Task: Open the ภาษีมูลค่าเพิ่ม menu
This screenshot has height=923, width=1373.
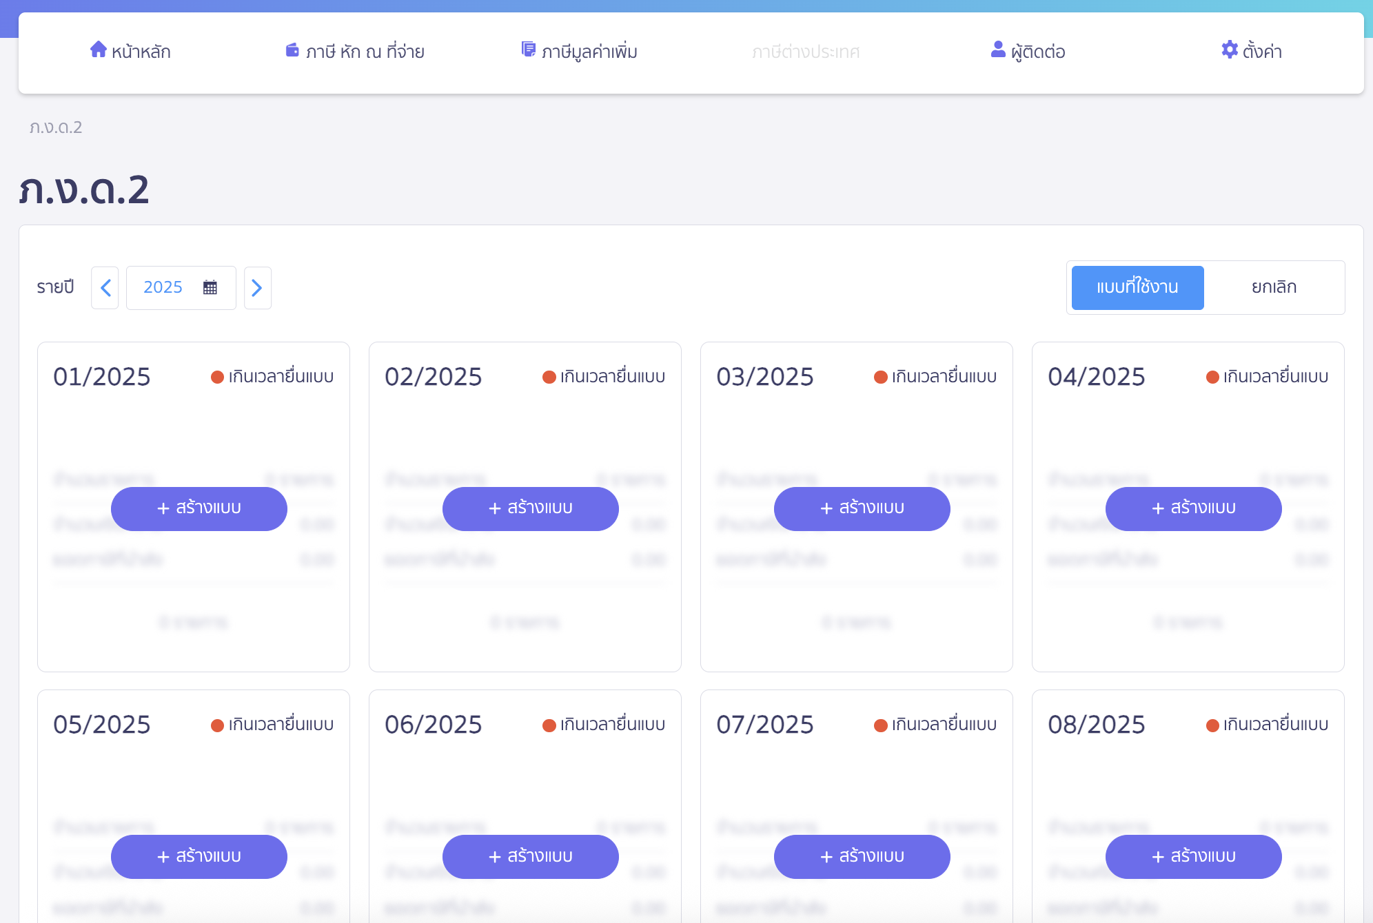Action: pos(589,52)
